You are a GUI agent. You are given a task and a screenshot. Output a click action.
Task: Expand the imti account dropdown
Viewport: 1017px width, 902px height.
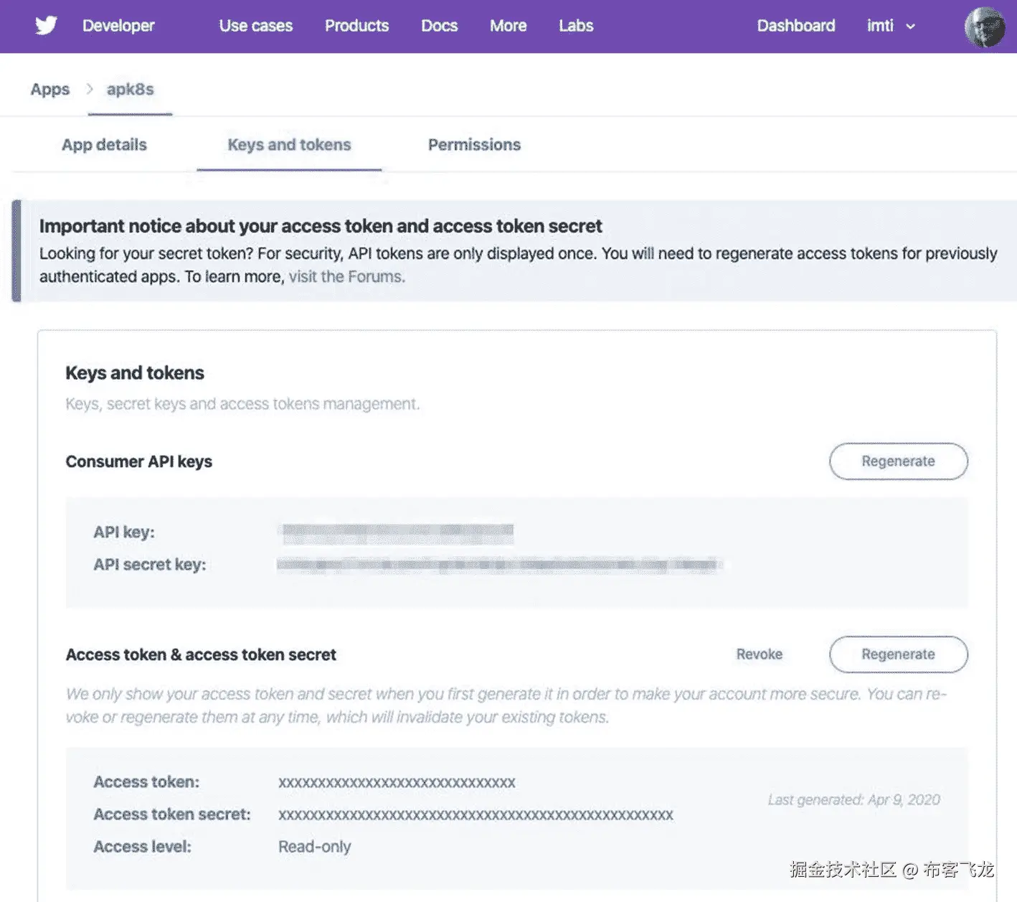(891, 26)
